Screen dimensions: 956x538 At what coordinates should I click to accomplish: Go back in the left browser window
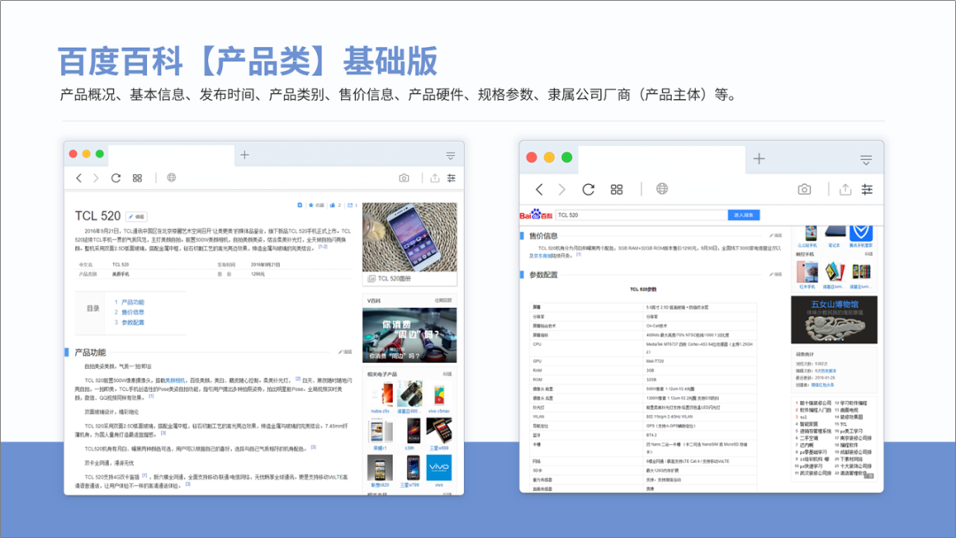(x=79, y=178)
